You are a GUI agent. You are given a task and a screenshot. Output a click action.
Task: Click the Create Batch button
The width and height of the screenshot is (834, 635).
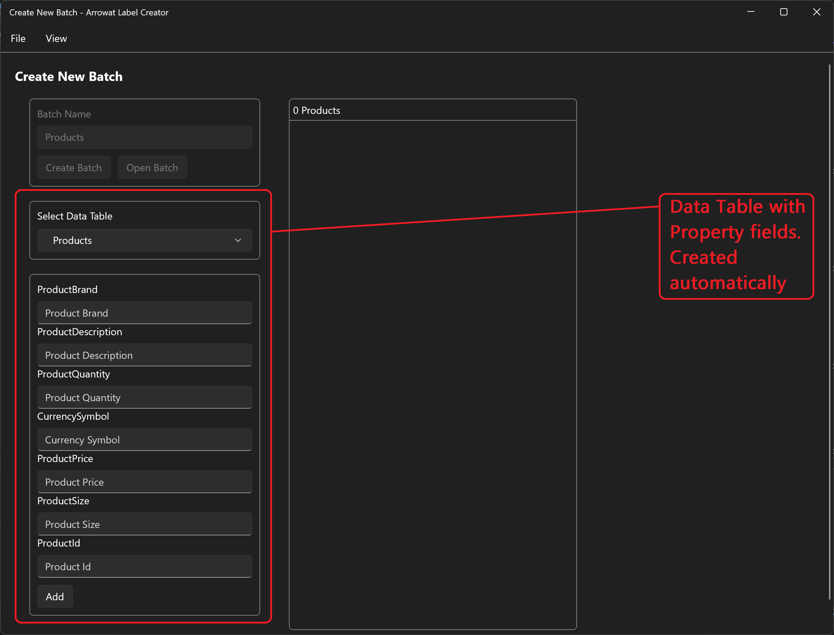tap(73, 167)
